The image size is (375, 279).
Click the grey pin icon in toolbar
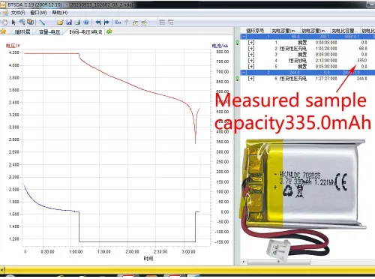(x=127, y=22)
